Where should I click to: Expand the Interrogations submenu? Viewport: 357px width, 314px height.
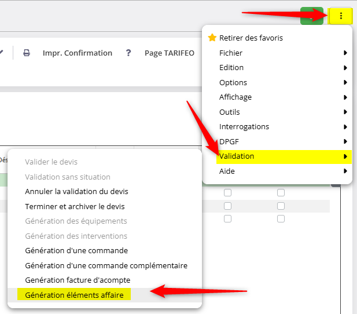(277, 126)
